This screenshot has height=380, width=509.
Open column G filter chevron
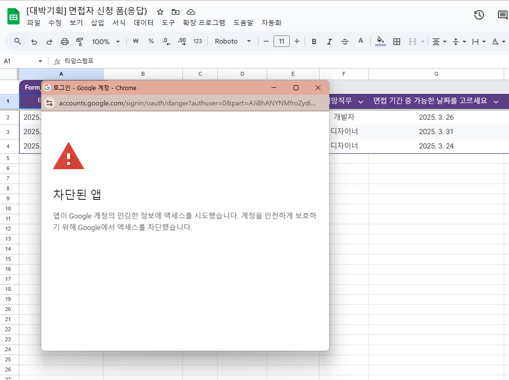(x=496, y=102)
